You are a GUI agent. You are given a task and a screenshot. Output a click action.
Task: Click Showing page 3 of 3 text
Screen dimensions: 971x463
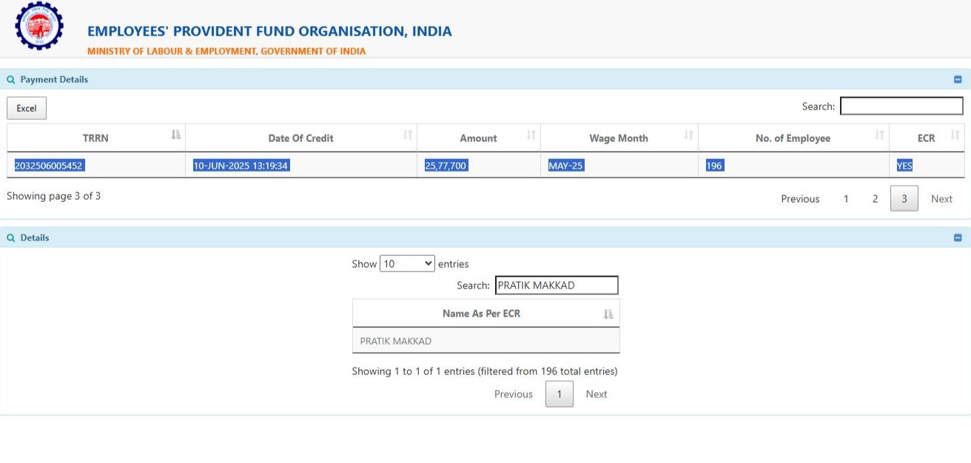[54, 196]
